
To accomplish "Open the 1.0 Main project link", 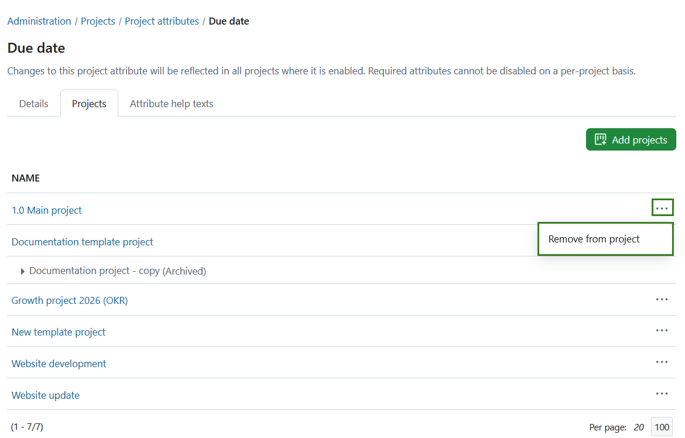I will 46,210.
